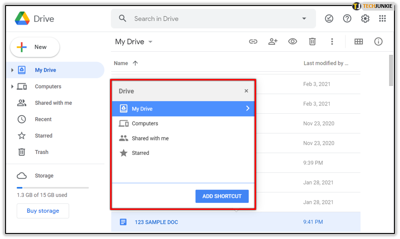Switch to grid layout view
Screen dimensions: 400x239
358,42
